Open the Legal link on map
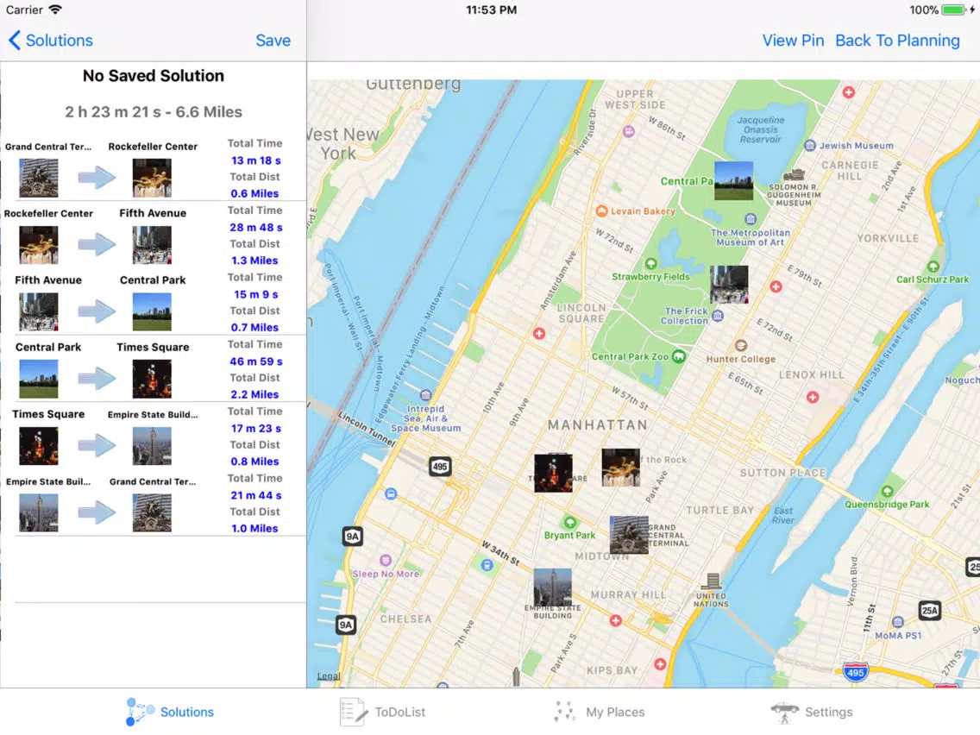This screenshot has width=980, height=735. click(x=329, y=675)
